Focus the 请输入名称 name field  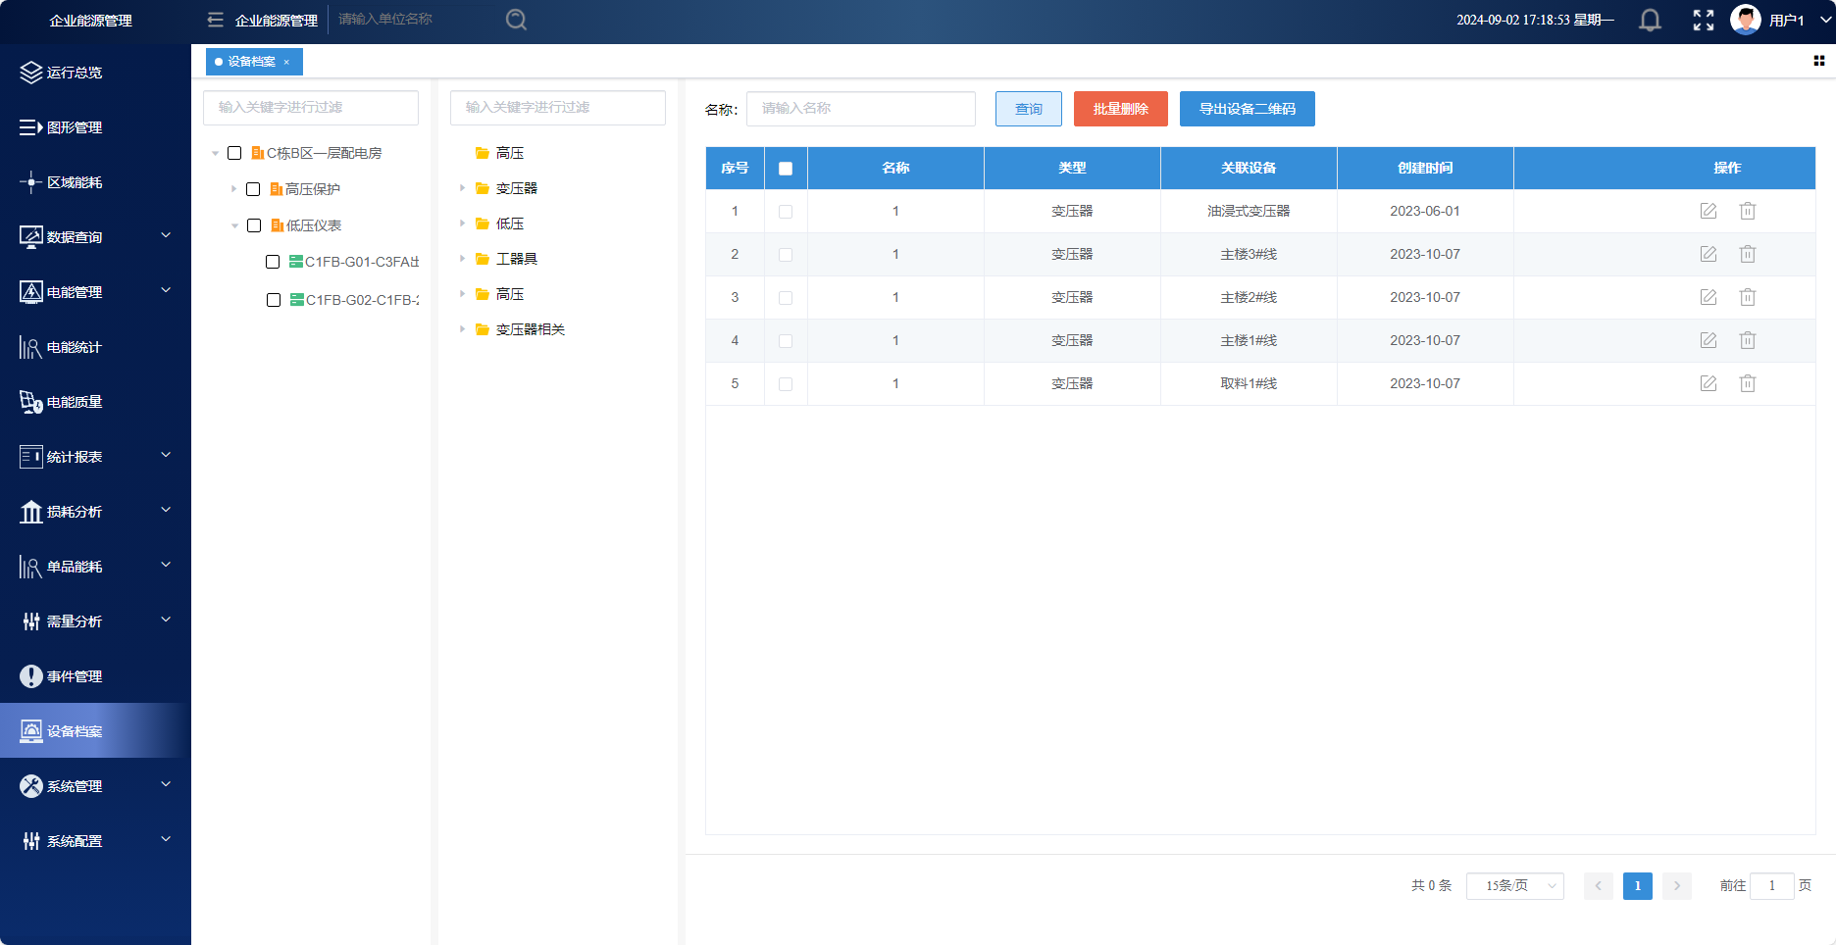pyautogui.click(x=860, y=109)
